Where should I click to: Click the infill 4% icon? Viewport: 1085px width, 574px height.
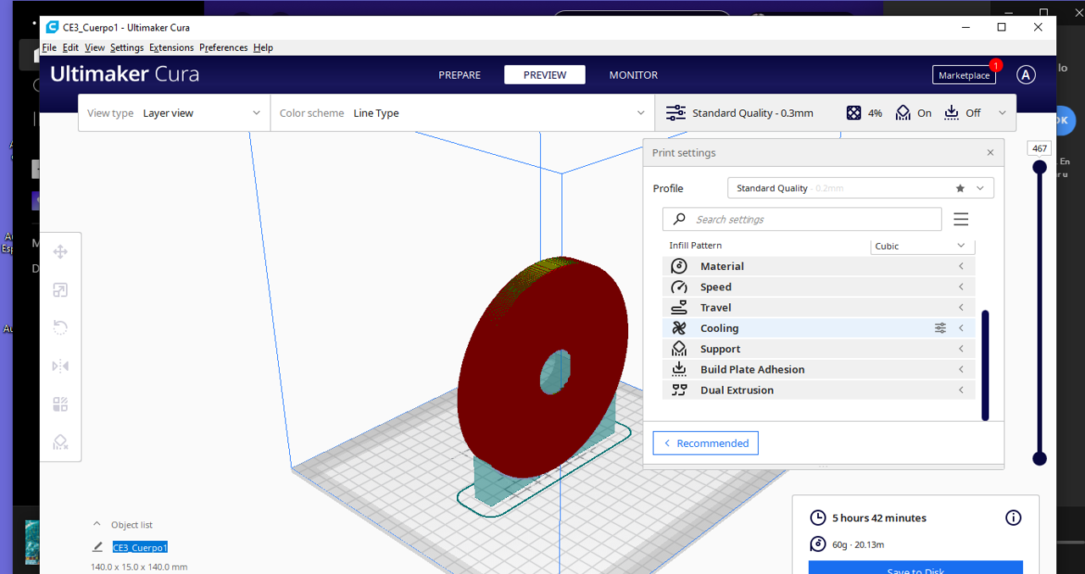[854, 113]
